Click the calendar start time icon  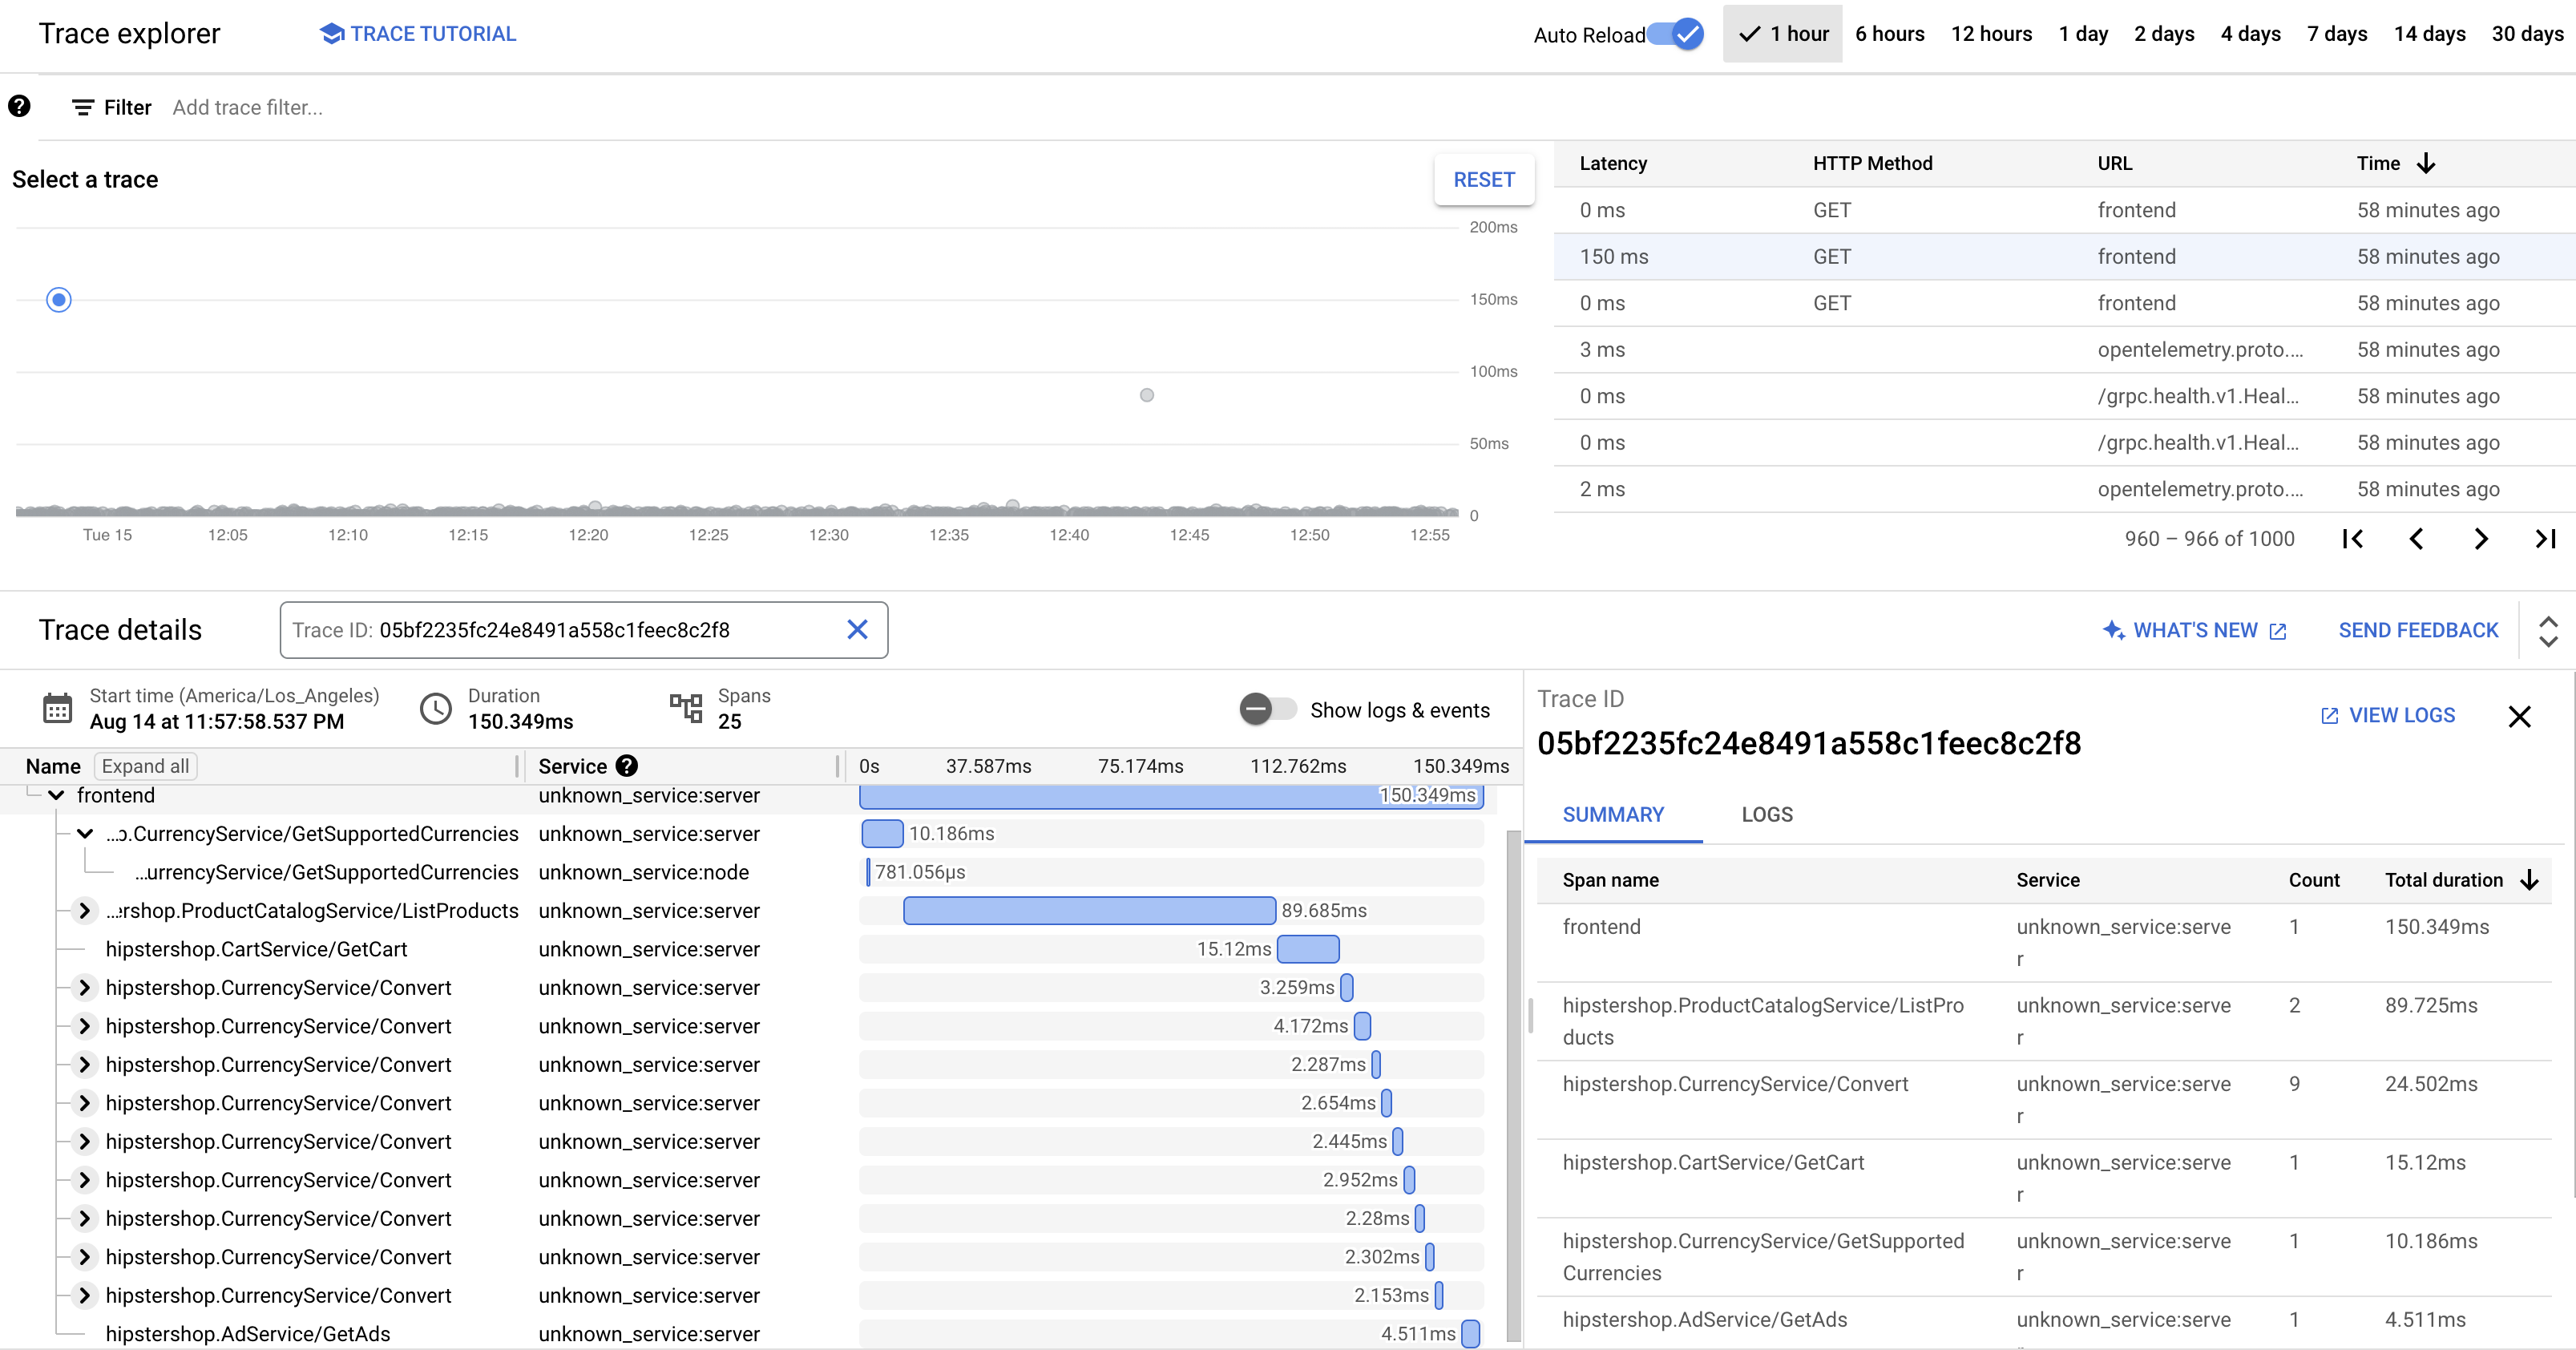click(x=56, y=707)
